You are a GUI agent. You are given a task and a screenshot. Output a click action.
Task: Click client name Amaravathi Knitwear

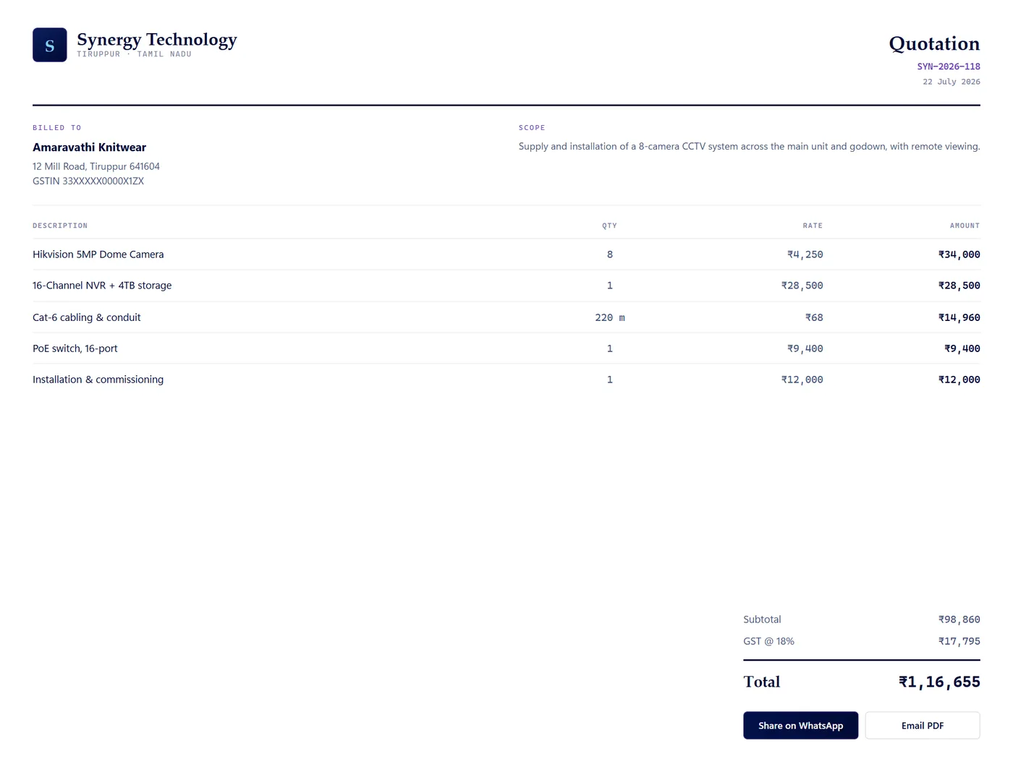point(89,147)
